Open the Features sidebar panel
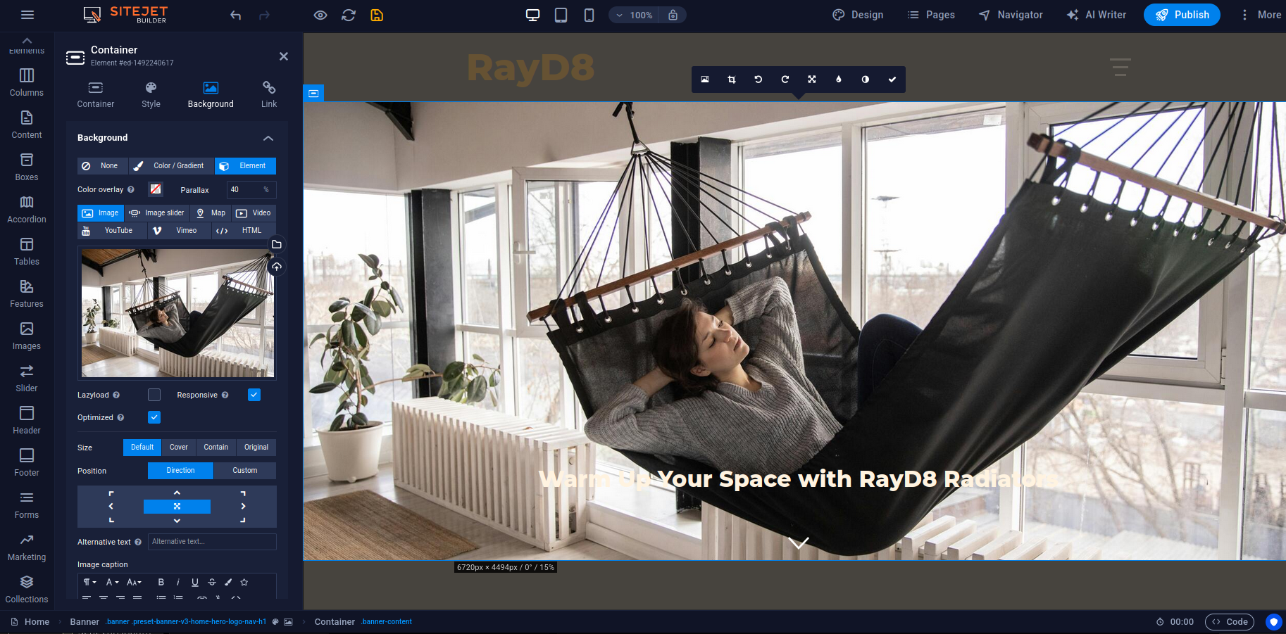Image resolution: width=1286 pixels, height=634 pixels. (27, 293)
